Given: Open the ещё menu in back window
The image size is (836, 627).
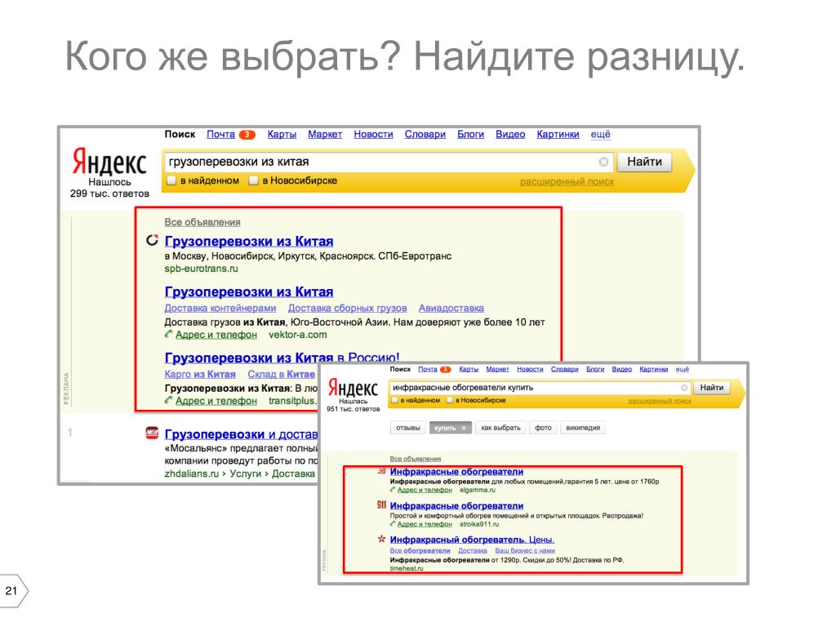Looking at the screenshot, I should tap(600, 135).
